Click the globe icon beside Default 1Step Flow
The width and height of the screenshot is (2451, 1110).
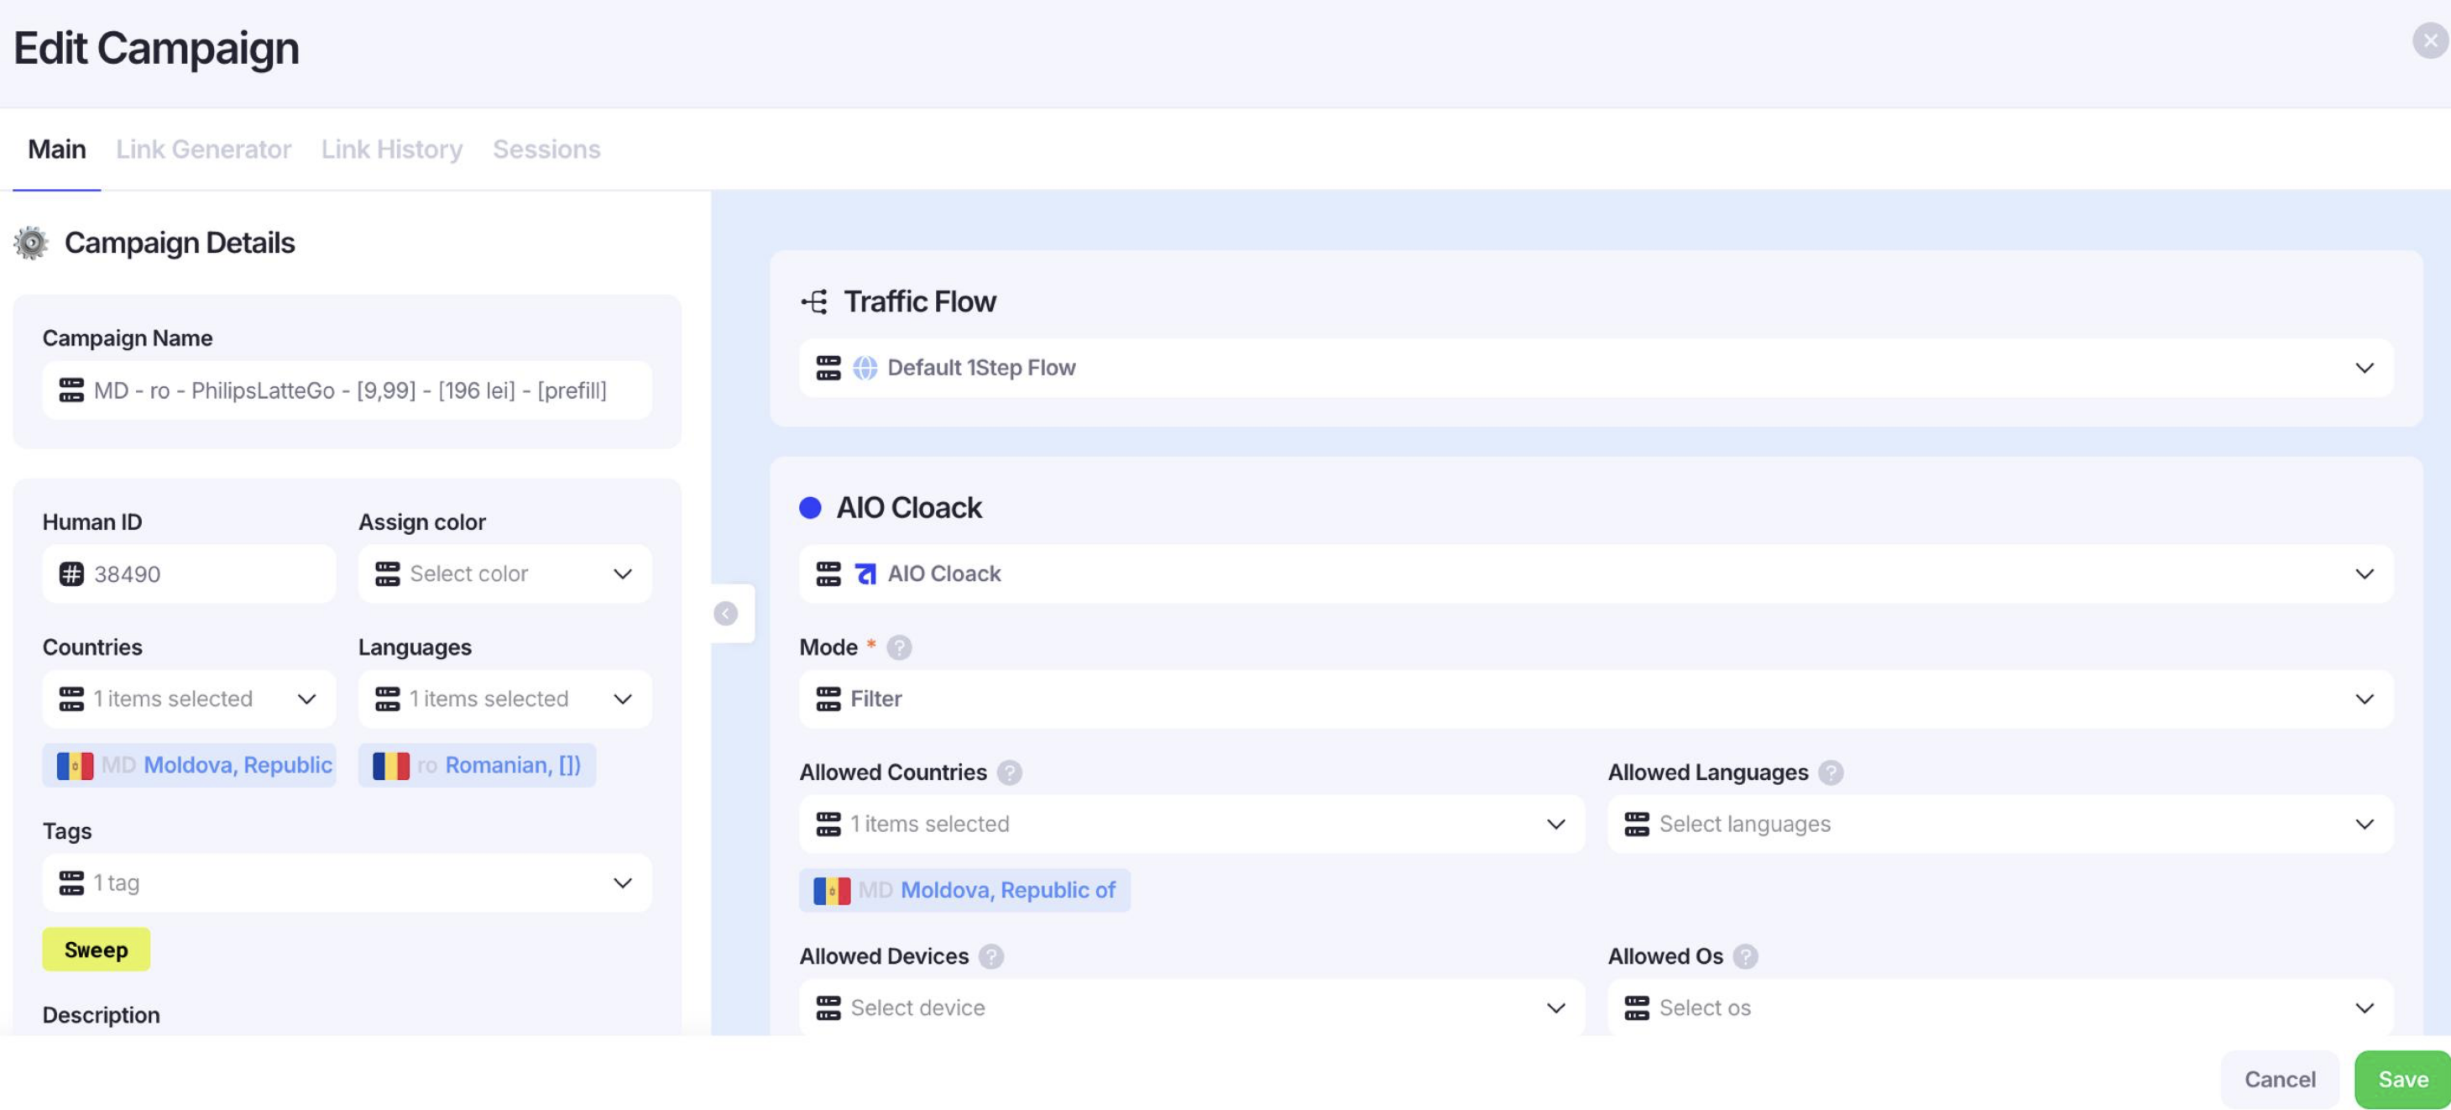pyautogui.click(x=865, y=369)
